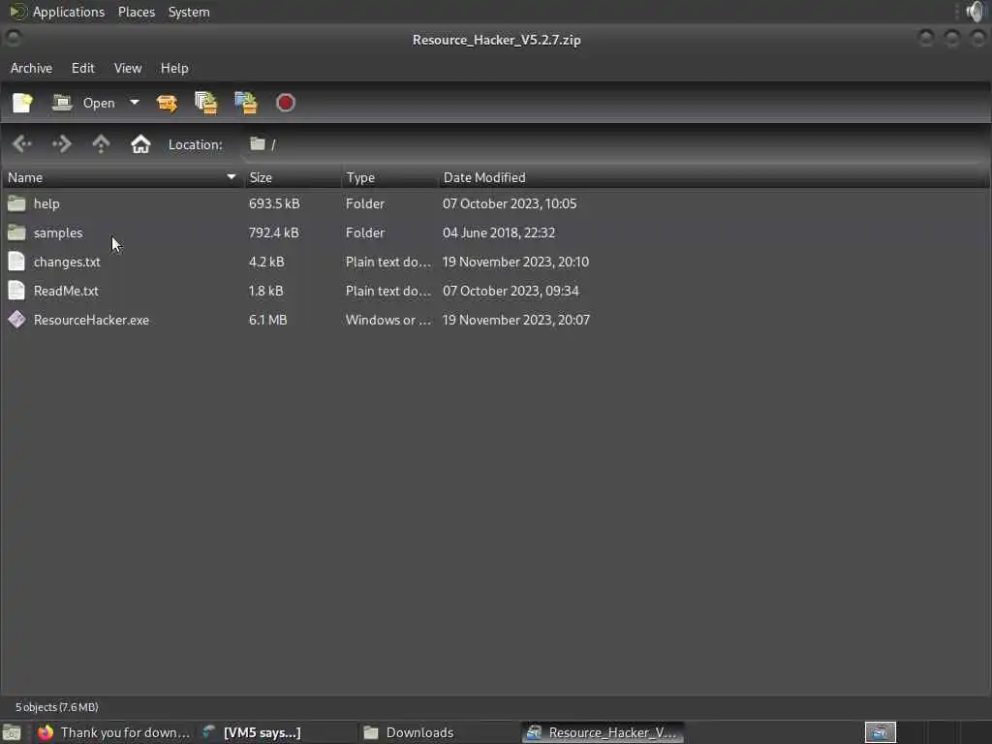Click the volume speaker icon

point(976,12)
